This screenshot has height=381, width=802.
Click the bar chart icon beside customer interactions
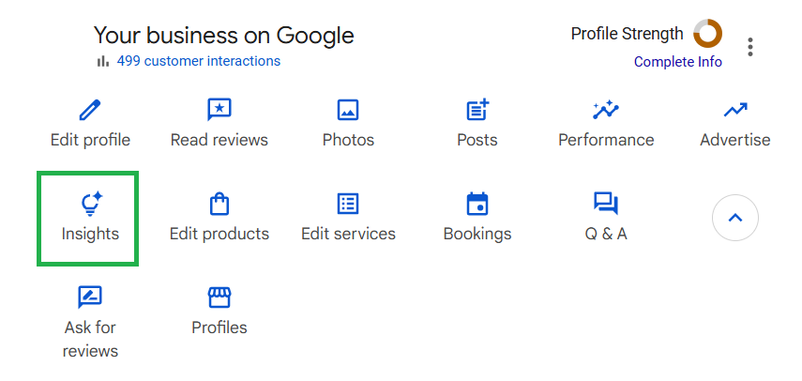102,61
